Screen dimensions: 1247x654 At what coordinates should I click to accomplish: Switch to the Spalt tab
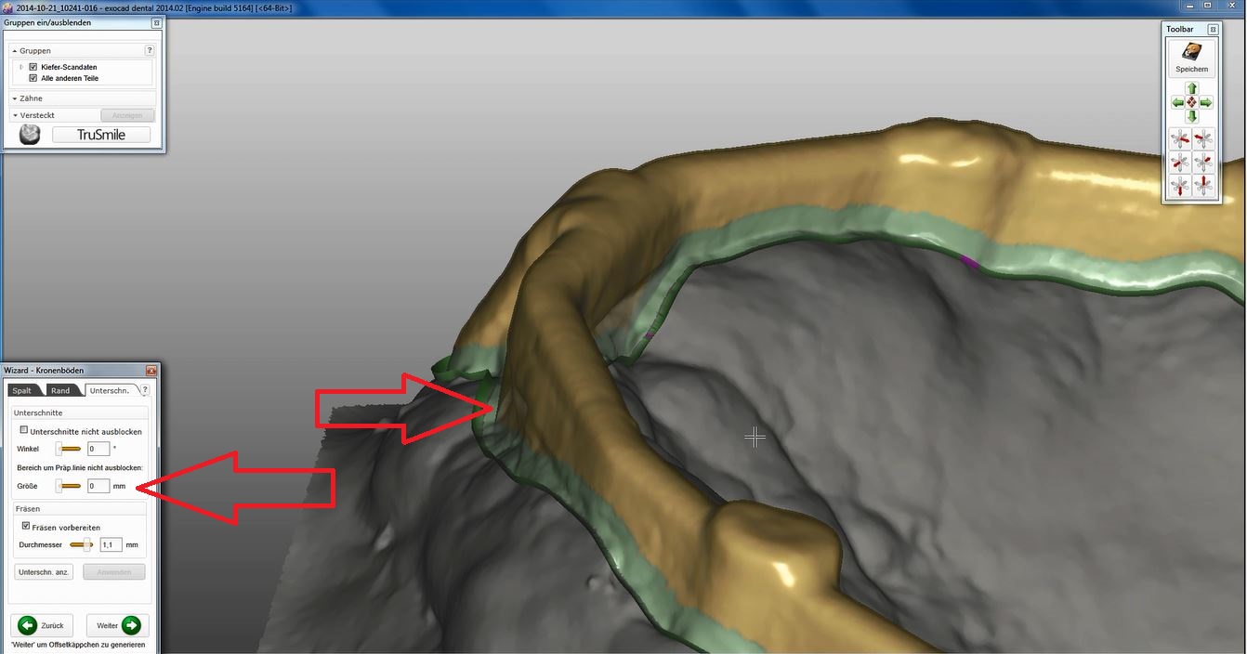(23, 390)
